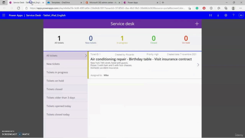Click the All tickets counter

click(x=59, y=39)
